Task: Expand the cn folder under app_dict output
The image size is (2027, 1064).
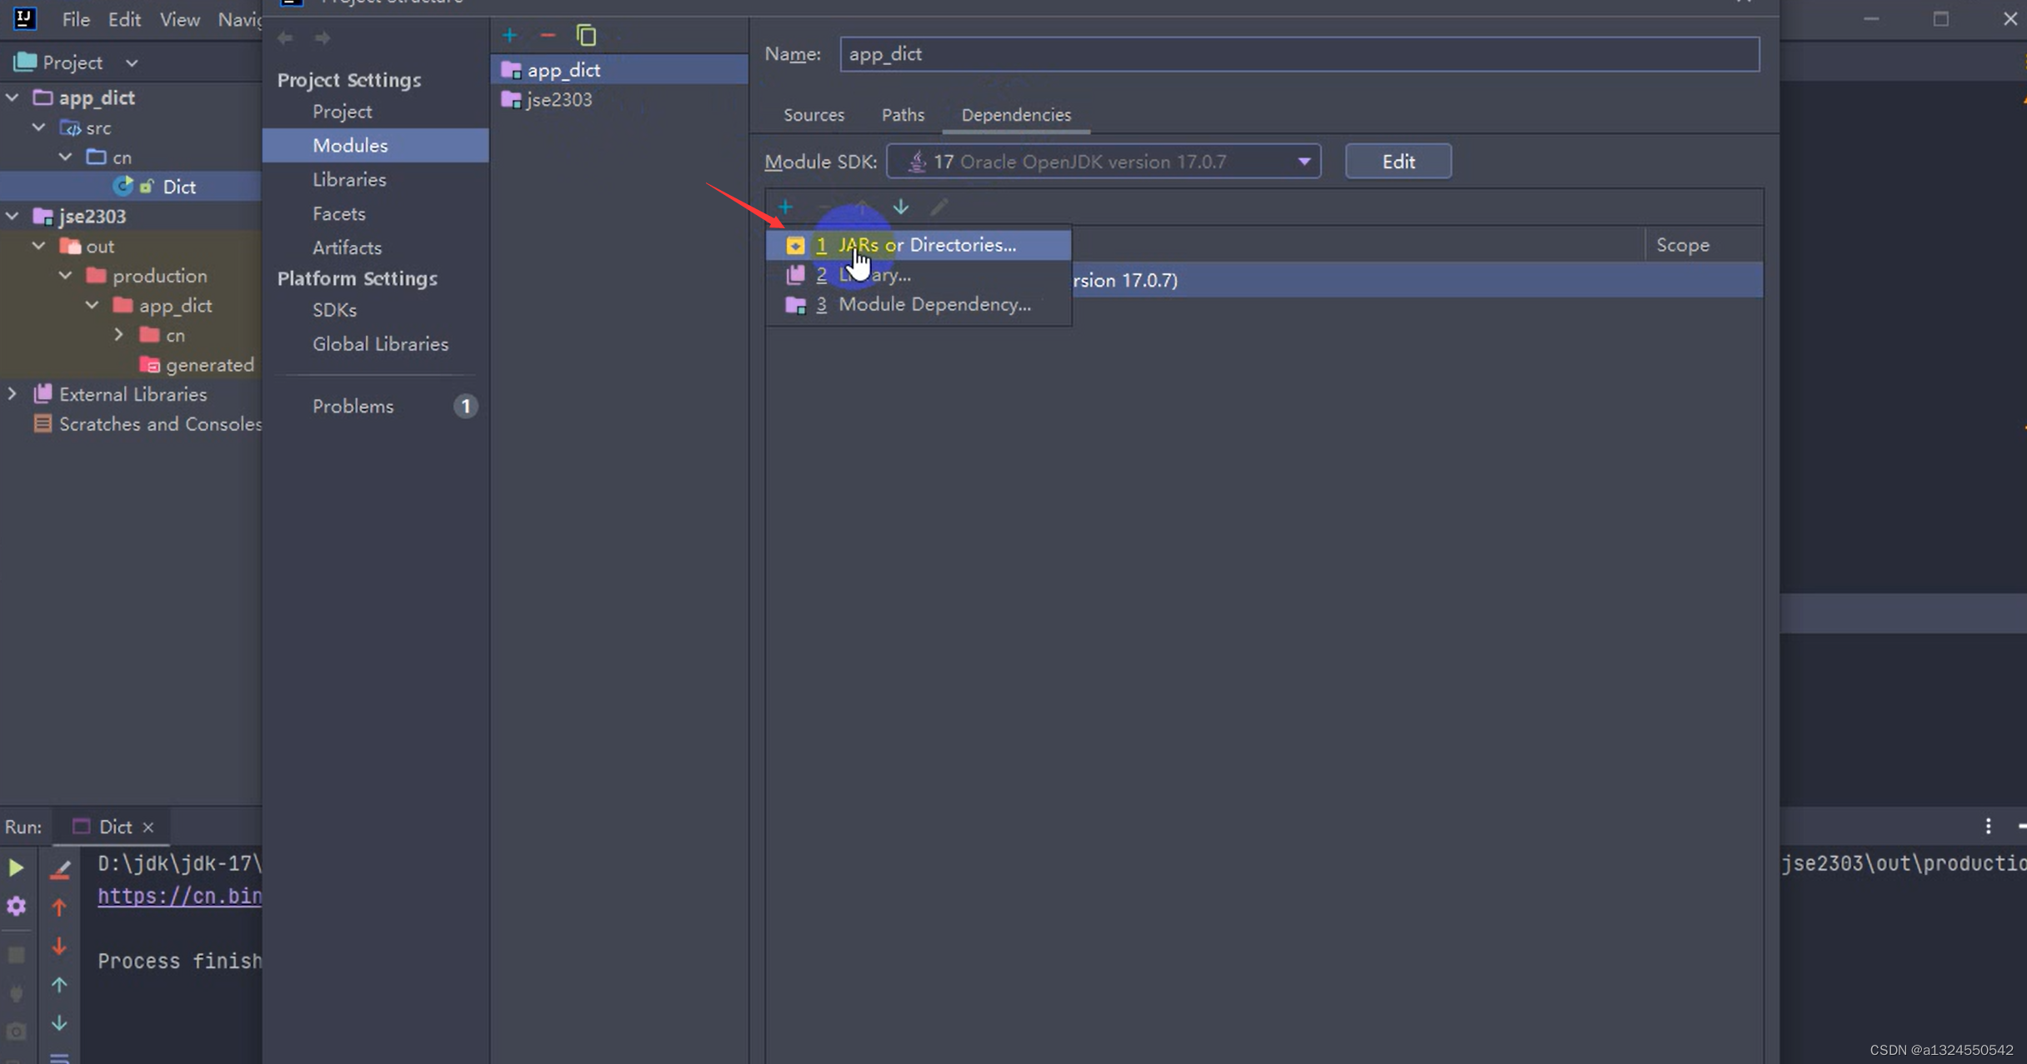Action: coord(119,335)
